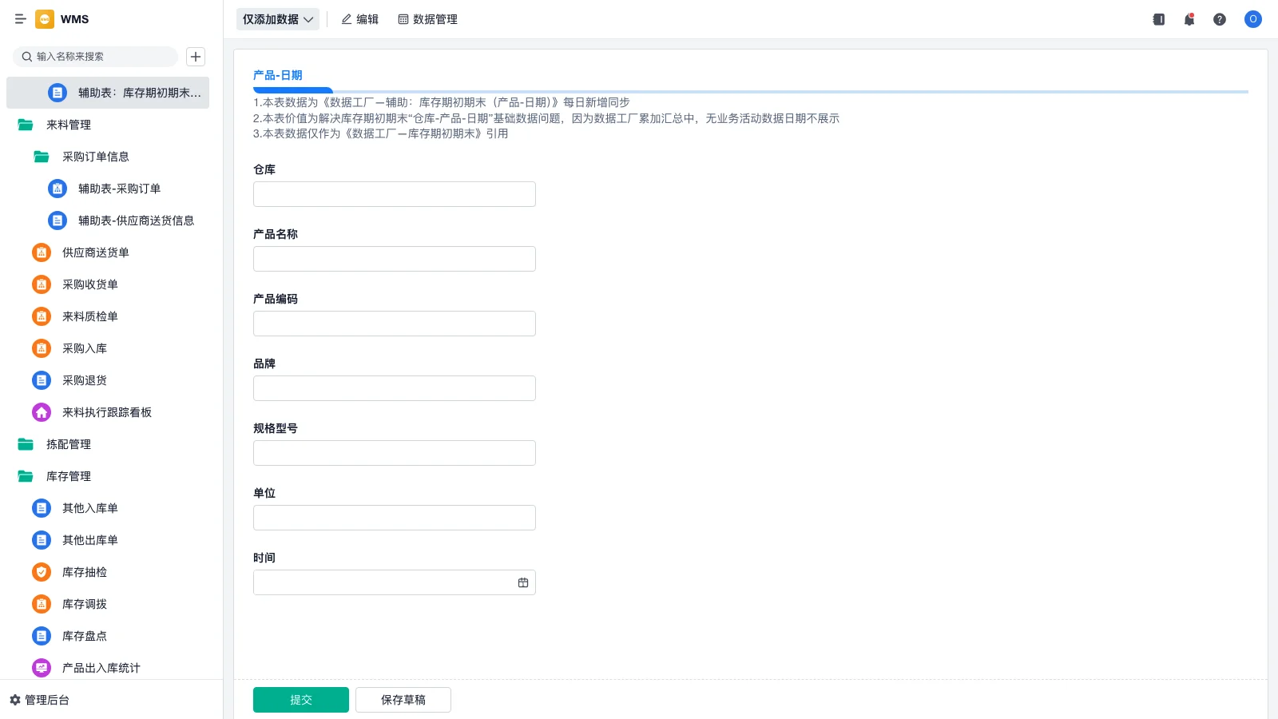
Task: Open the 库存盘点 label
Action: coord(85,636)
